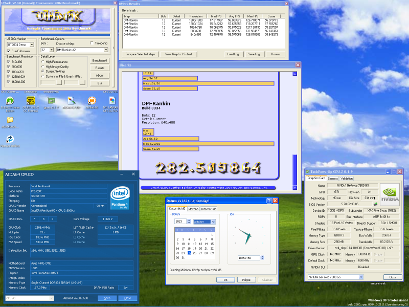
Task: Select the High Image Quality detail level
Action: click(43, 67)
